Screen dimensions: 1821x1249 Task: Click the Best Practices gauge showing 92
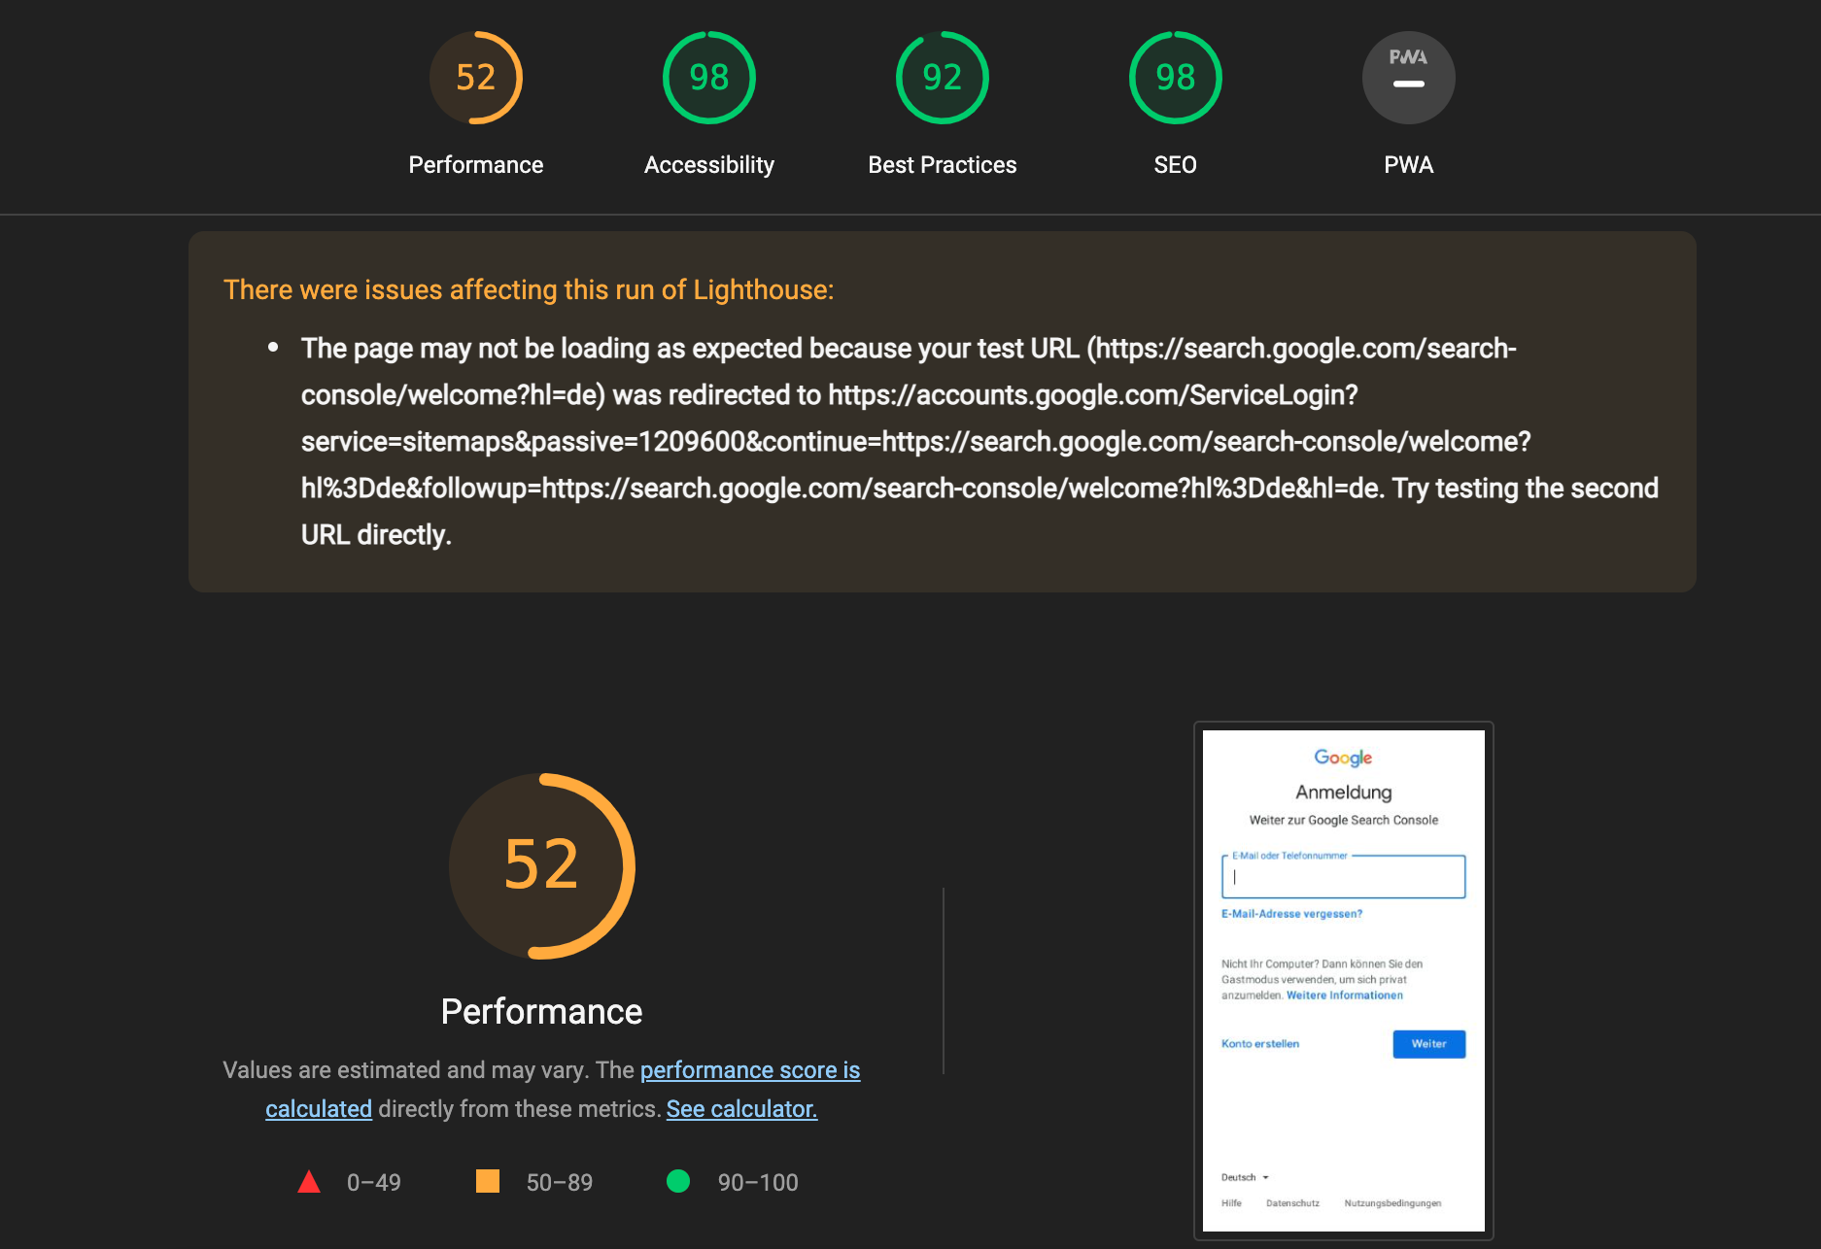tap(943, 78)
